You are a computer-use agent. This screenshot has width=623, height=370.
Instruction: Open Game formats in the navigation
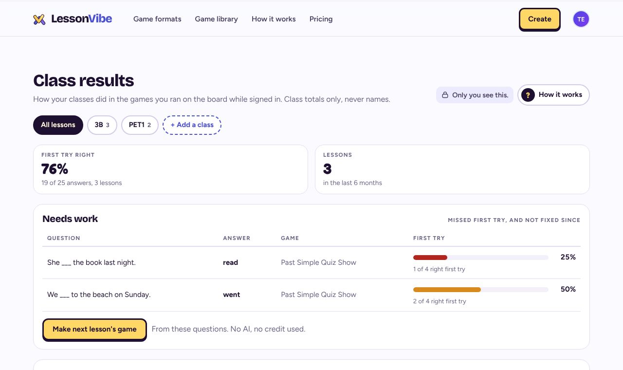coord(157,19)
